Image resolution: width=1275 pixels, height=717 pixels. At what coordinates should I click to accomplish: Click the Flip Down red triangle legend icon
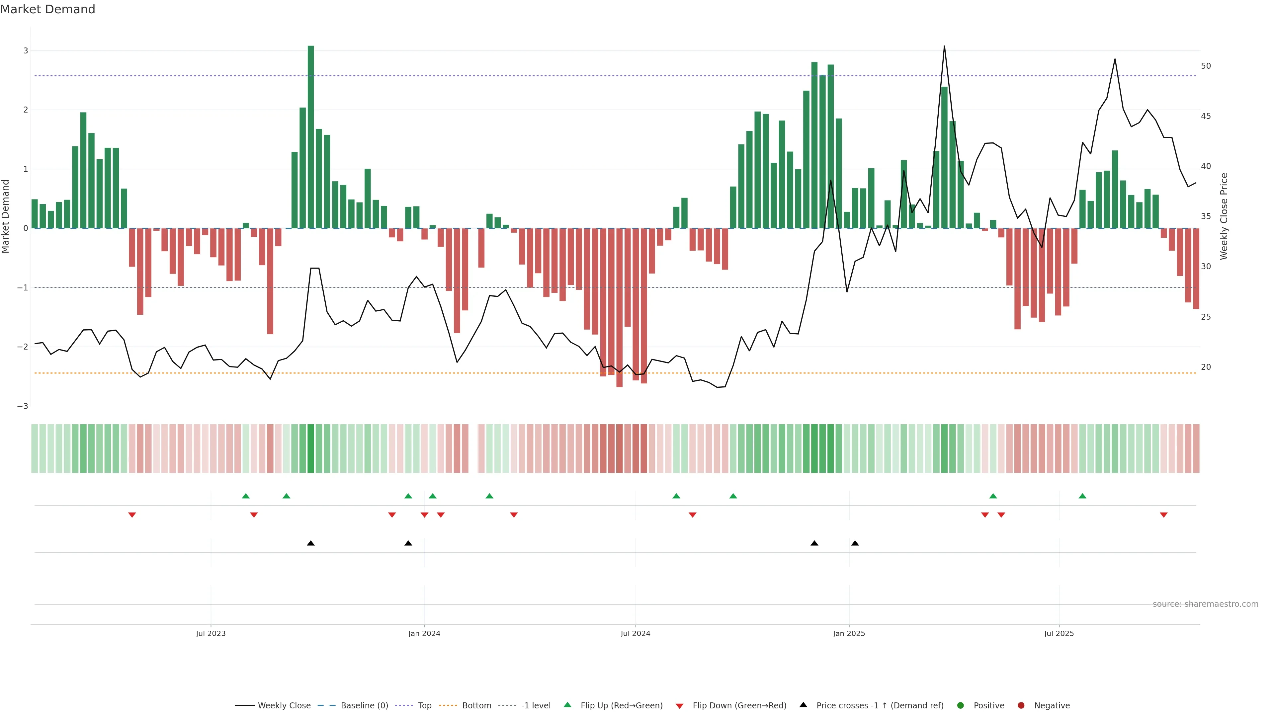pyautogui.click(x=680, y=706)
